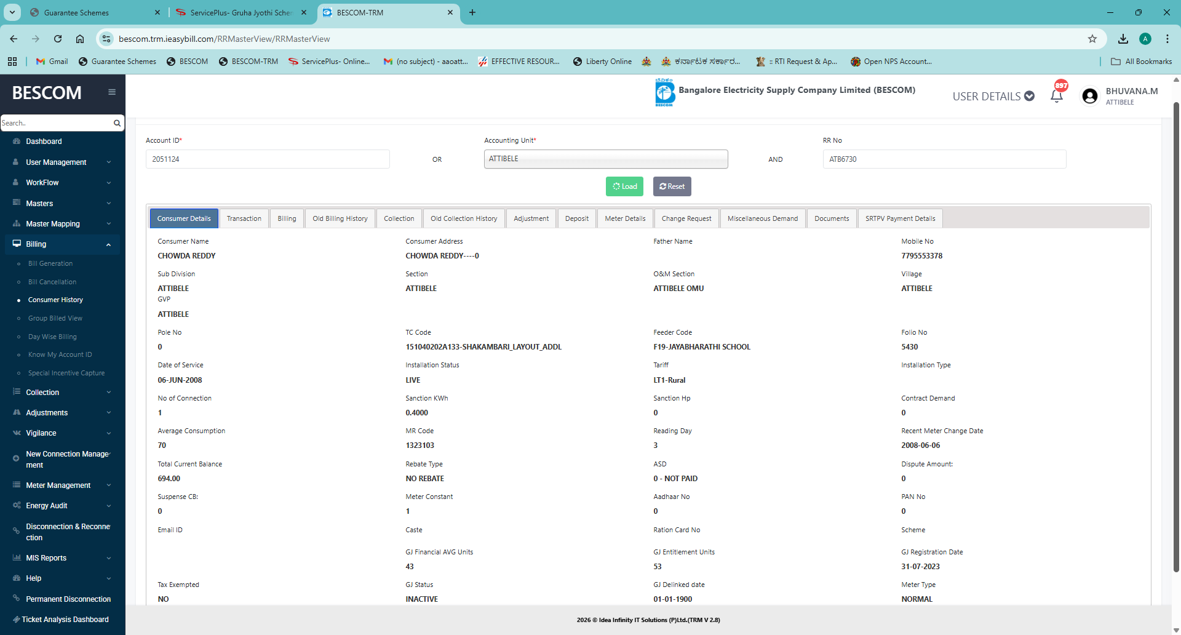Image resolution: width=1181 pixels, height=635 pixels.
Task: Go to browser home page icon
Action: [x=80, y=39]
